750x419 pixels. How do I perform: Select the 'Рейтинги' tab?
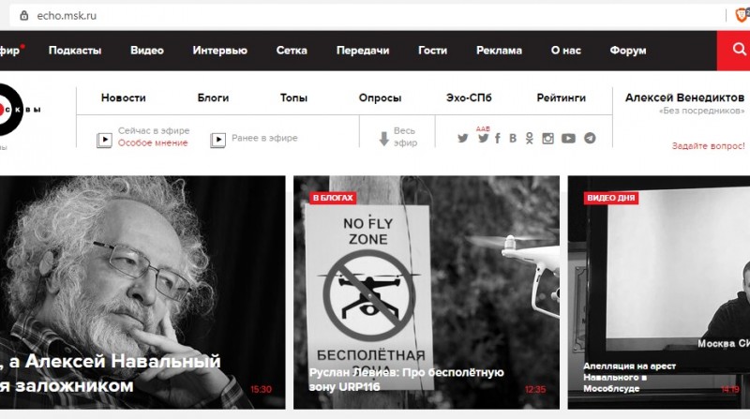point(561,97)
